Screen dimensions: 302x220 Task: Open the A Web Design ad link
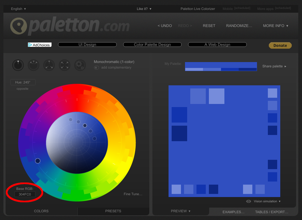click(217, 45)
